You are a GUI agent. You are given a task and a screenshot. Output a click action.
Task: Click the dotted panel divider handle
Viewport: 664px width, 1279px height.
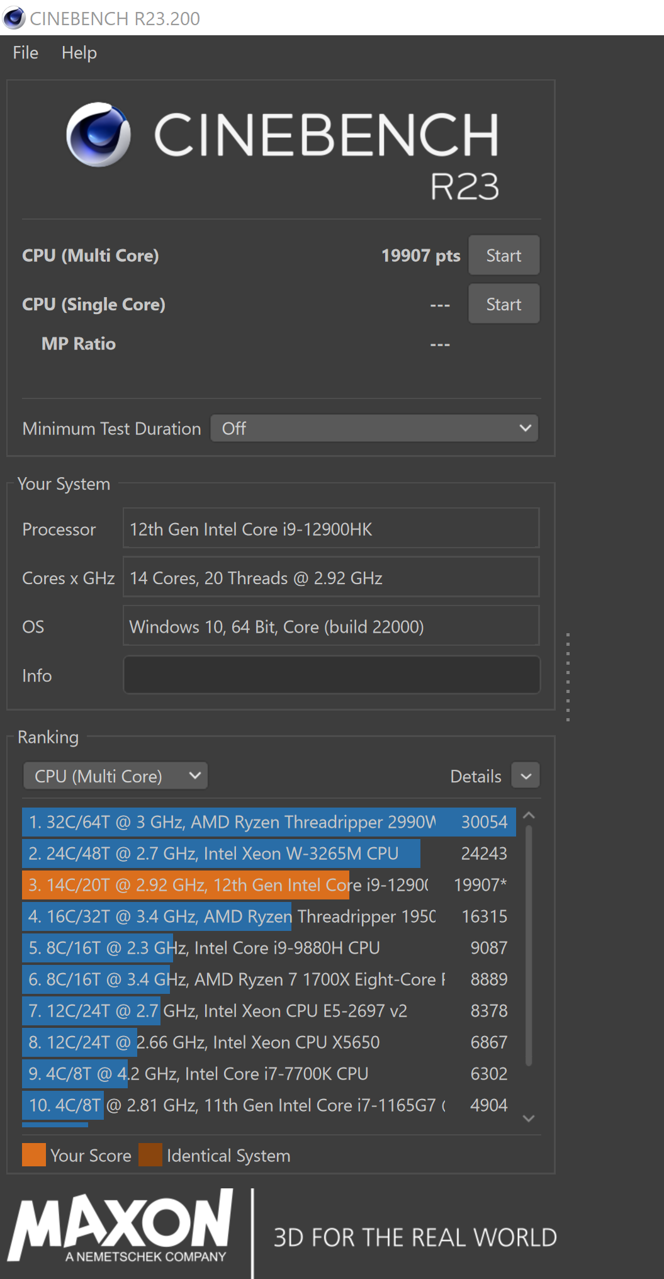click(x=568, y=677)
